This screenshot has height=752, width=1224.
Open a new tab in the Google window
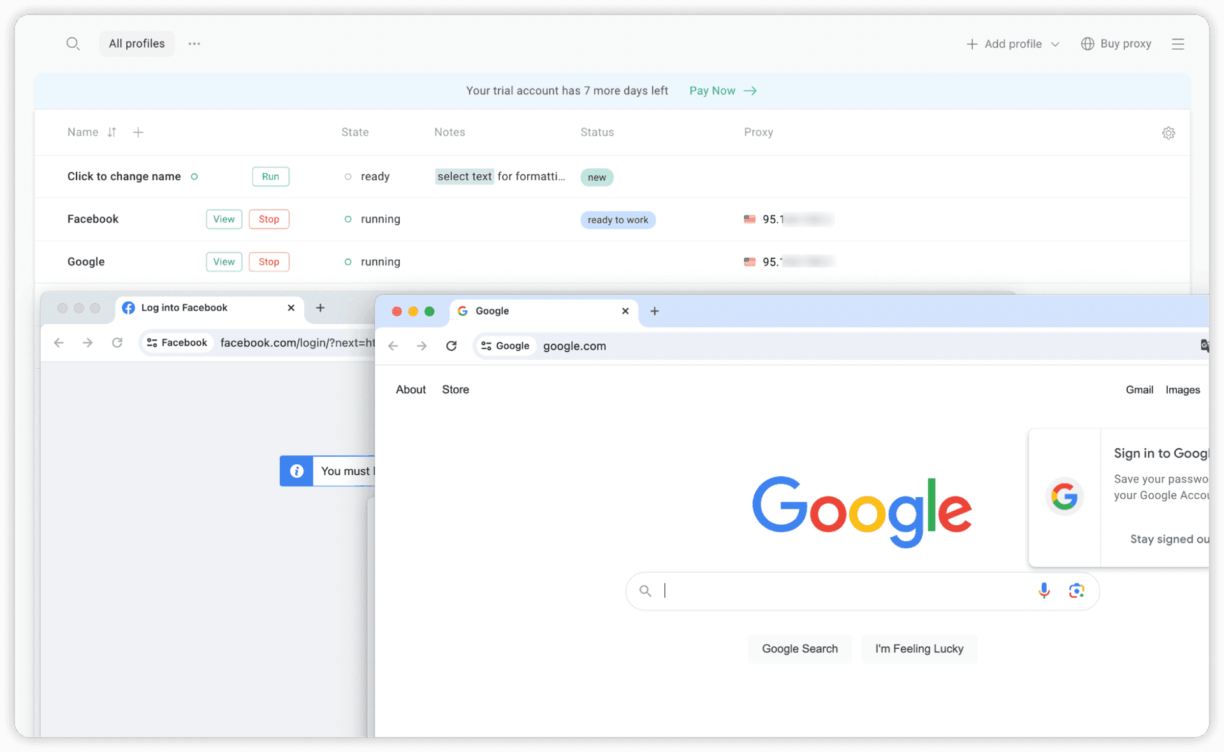point(654,311)
